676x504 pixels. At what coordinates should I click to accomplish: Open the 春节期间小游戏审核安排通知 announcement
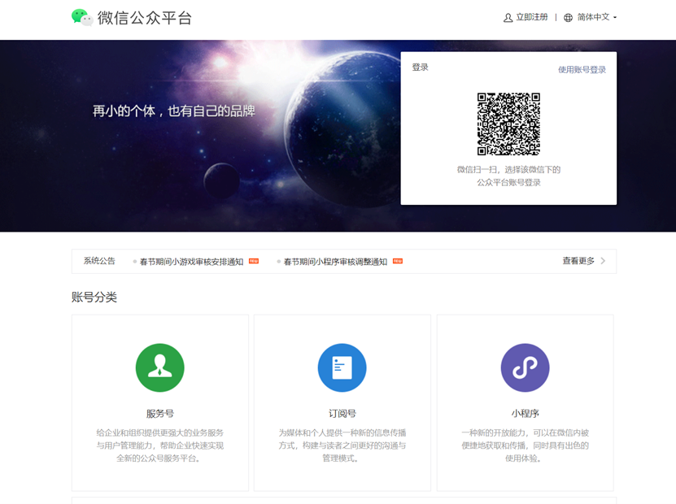tap(191, 262)
